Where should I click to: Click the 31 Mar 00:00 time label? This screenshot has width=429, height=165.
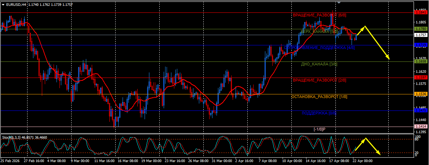[222, 161]
